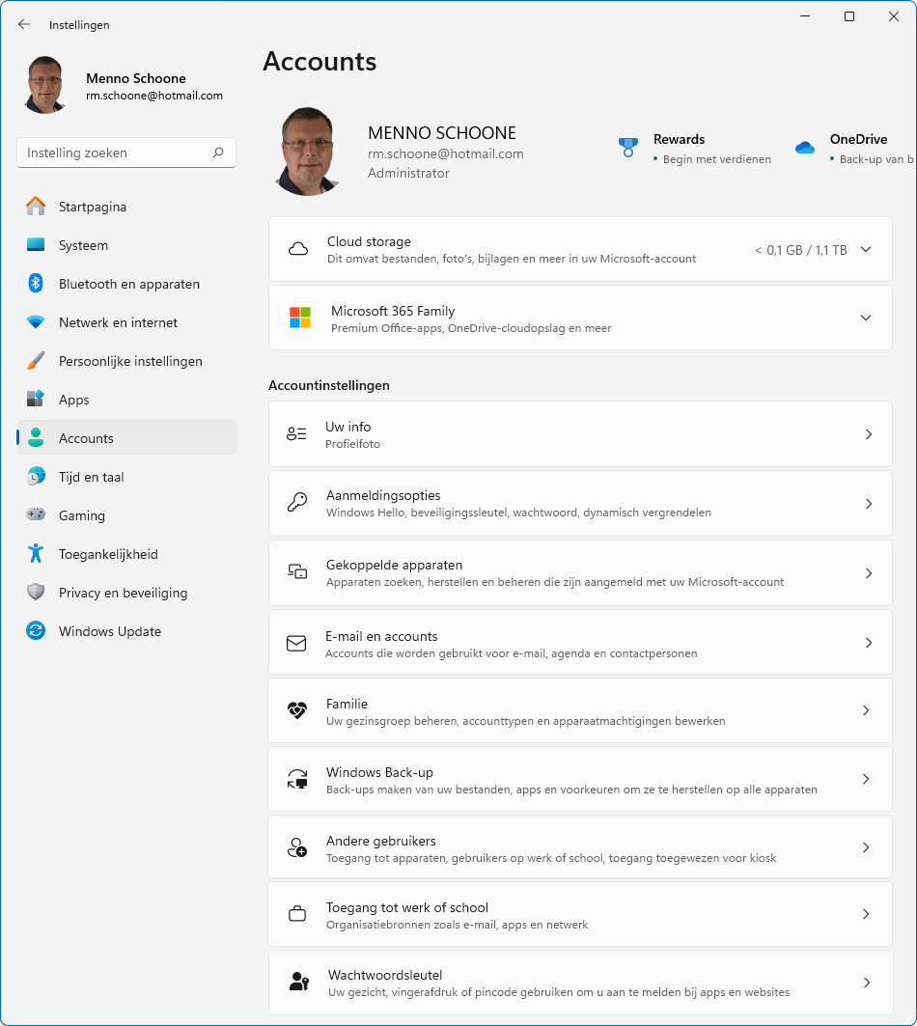Click the Instelling zoeken search field
The image size is (917, 1026).
tap(126, 153)
